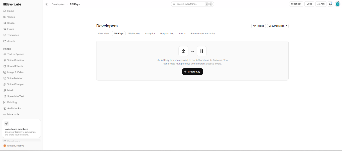The width and height of the screenshot is (342, 151).
Task: Open the Home icon in sidebar
Action: click(5, 11)
